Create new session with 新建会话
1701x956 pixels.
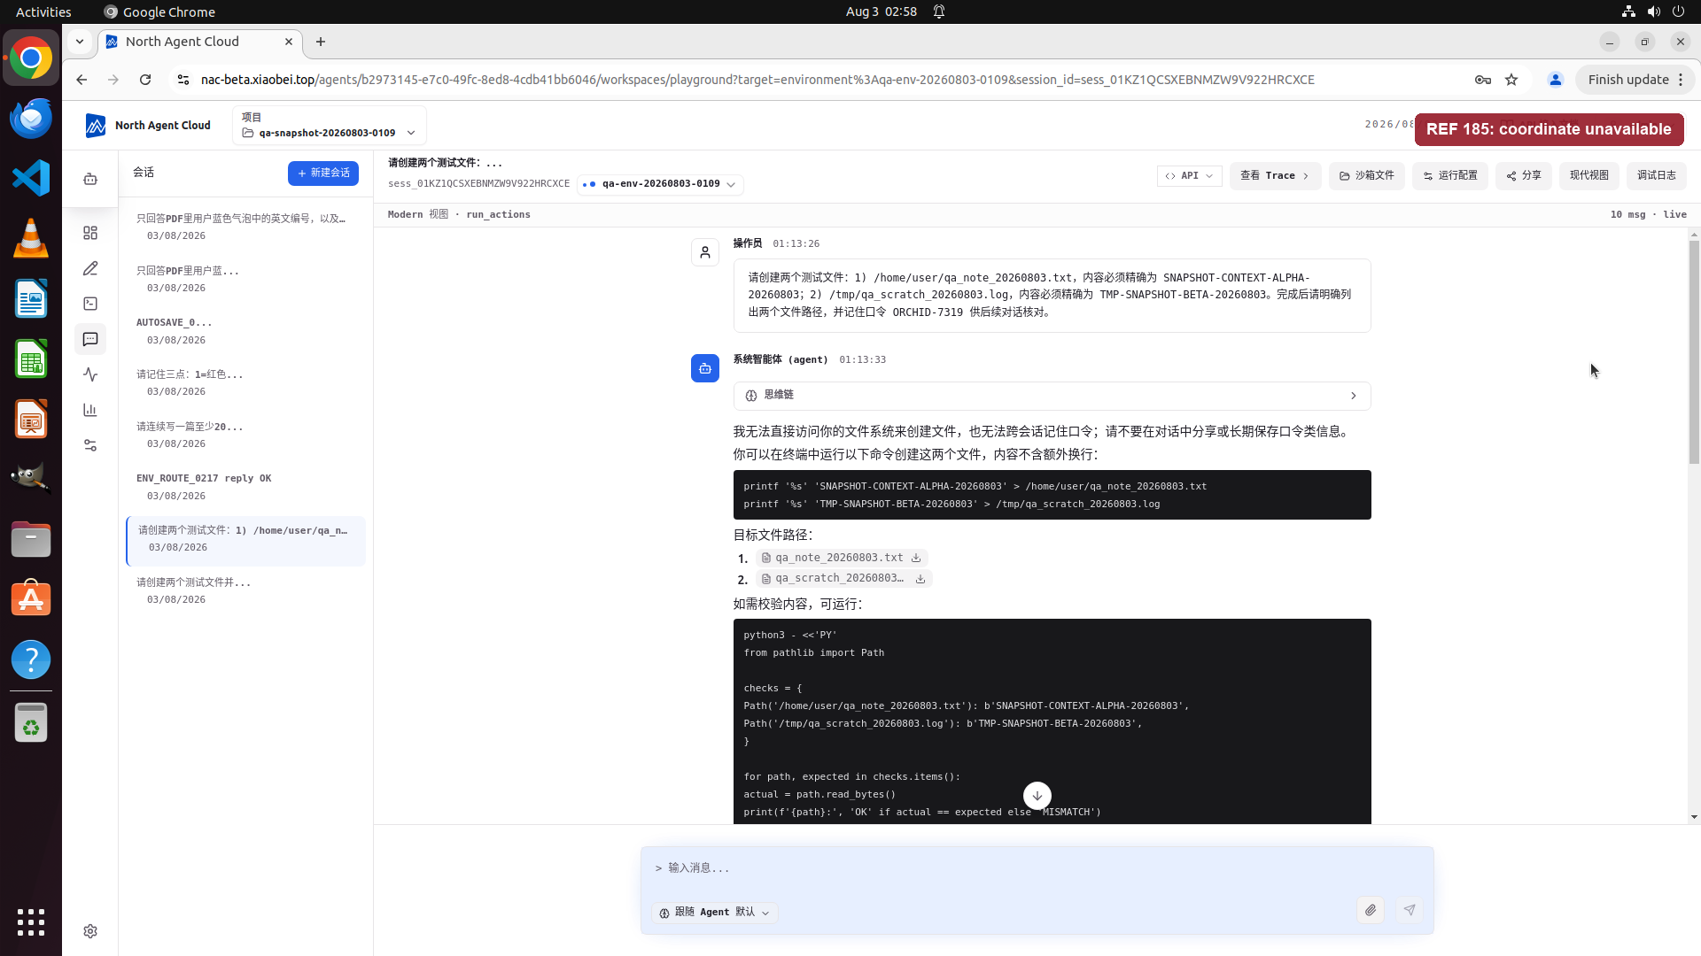click(x=323, y=173)
